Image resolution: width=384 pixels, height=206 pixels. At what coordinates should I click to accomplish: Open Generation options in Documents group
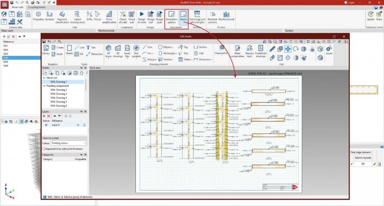tap(171, 17)
